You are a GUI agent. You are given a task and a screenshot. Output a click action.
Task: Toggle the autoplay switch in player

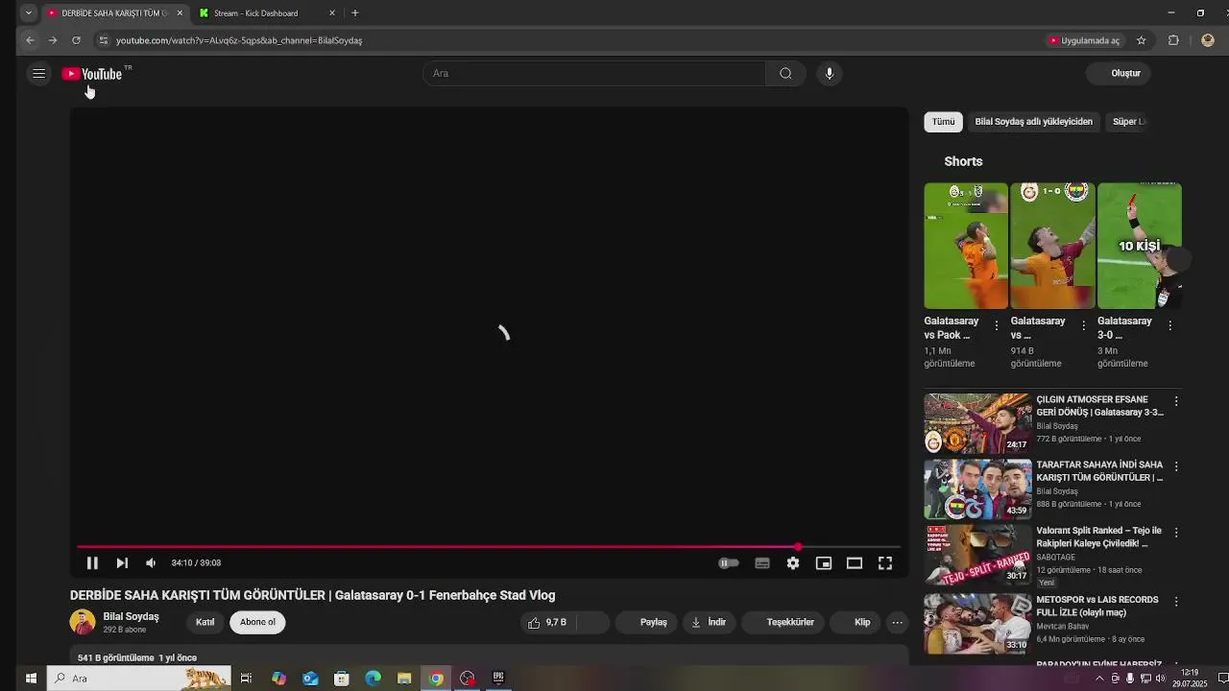pos(729,563)
